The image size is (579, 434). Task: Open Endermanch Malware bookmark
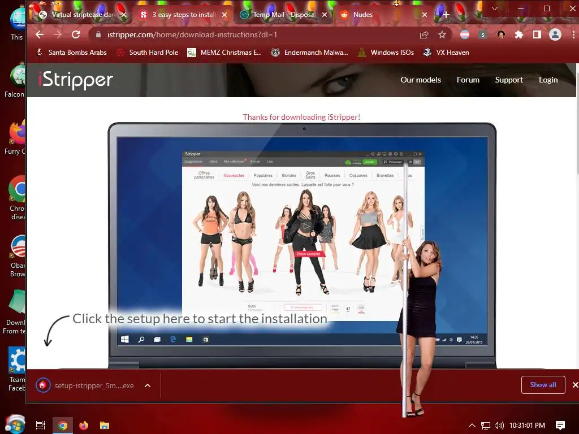pyautogui.click(x=309, y=53)
